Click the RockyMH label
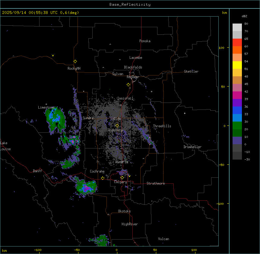This screenshot has width=260, height=254. pyautogui.click(x=74, y=68)
